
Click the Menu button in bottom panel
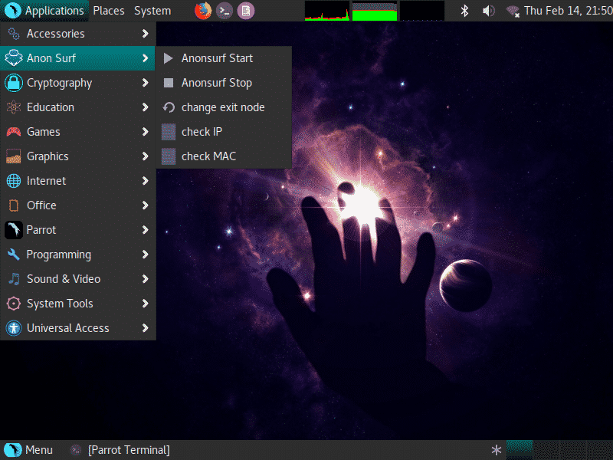pyautogui.click(x=29, y=450)
